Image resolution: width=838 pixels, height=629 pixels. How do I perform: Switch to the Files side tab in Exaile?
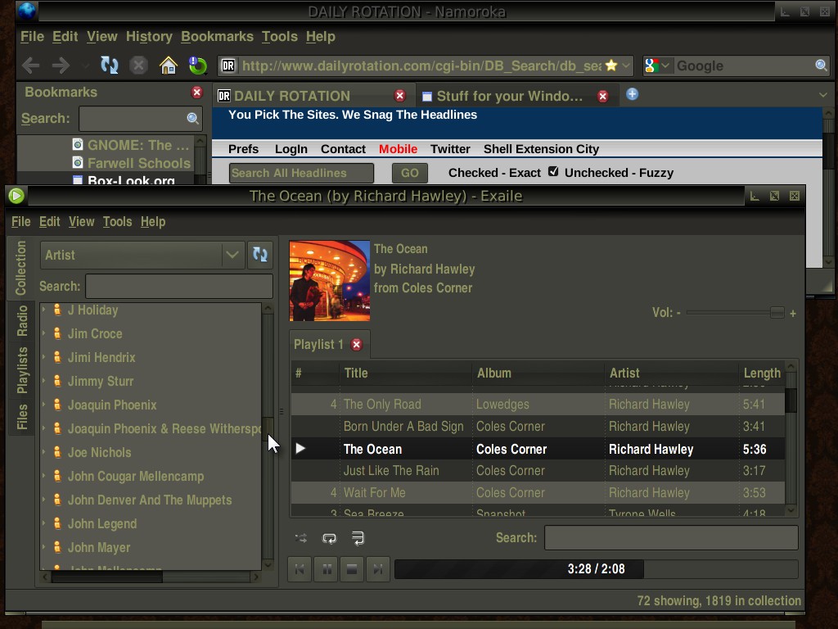[x=22, y=417]
